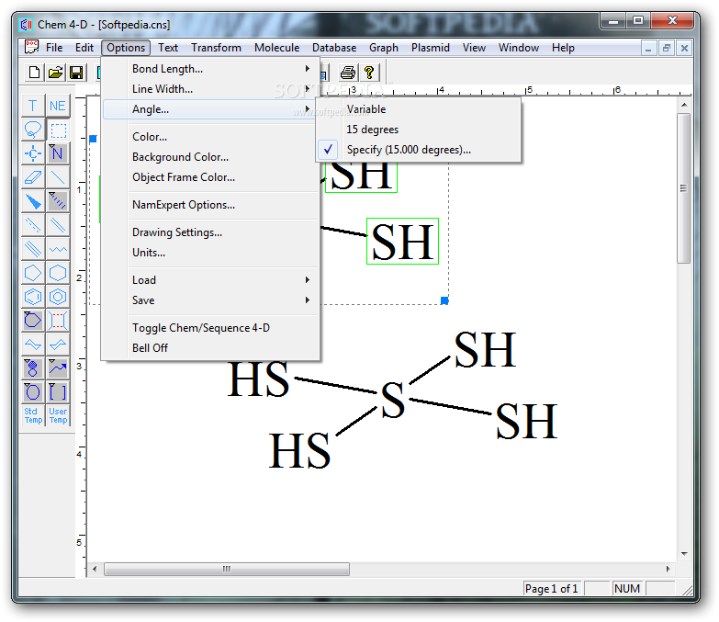Select the eraser tool

pyautogui.click(x=33, y=177)
